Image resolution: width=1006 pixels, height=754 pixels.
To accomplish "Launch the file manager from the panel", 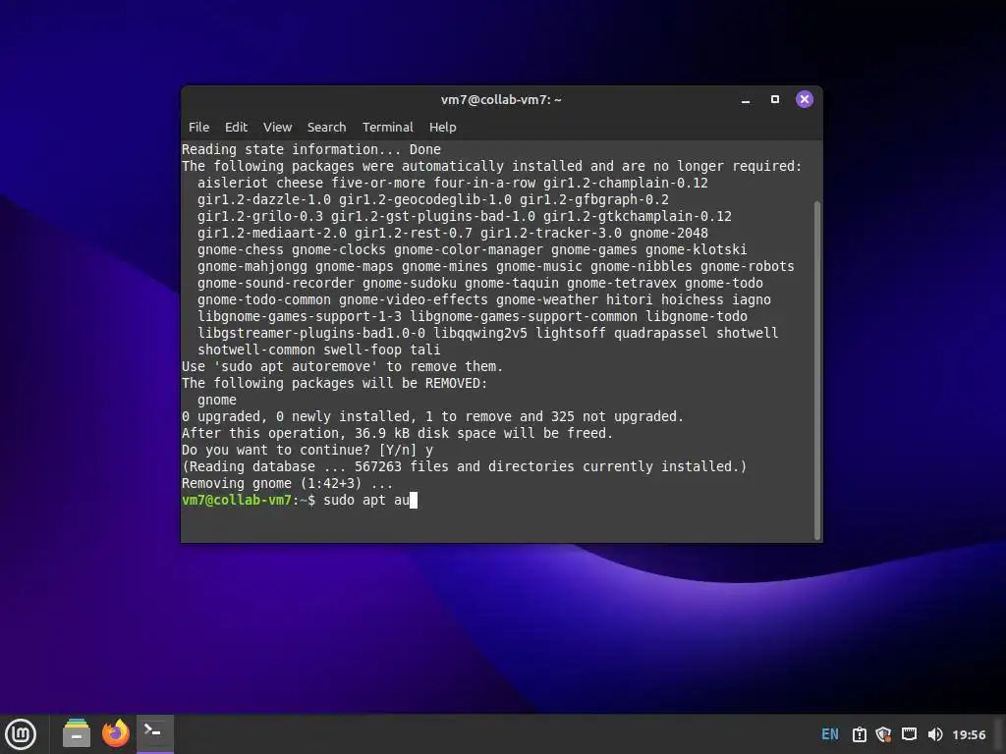I will click(77, 733).
